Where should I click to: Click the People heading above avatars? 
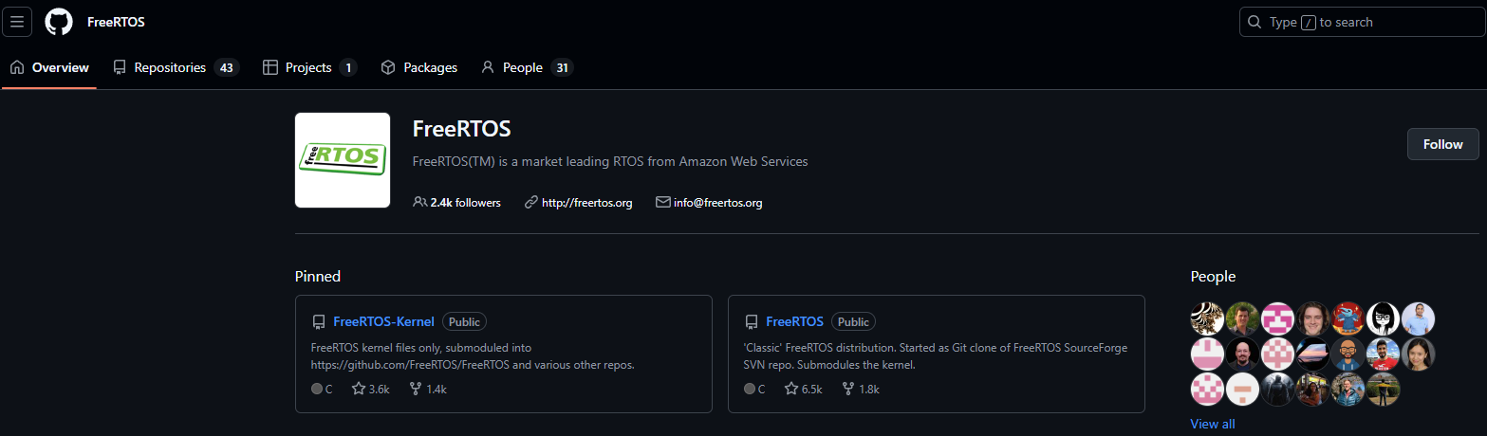click(1213, 277)
